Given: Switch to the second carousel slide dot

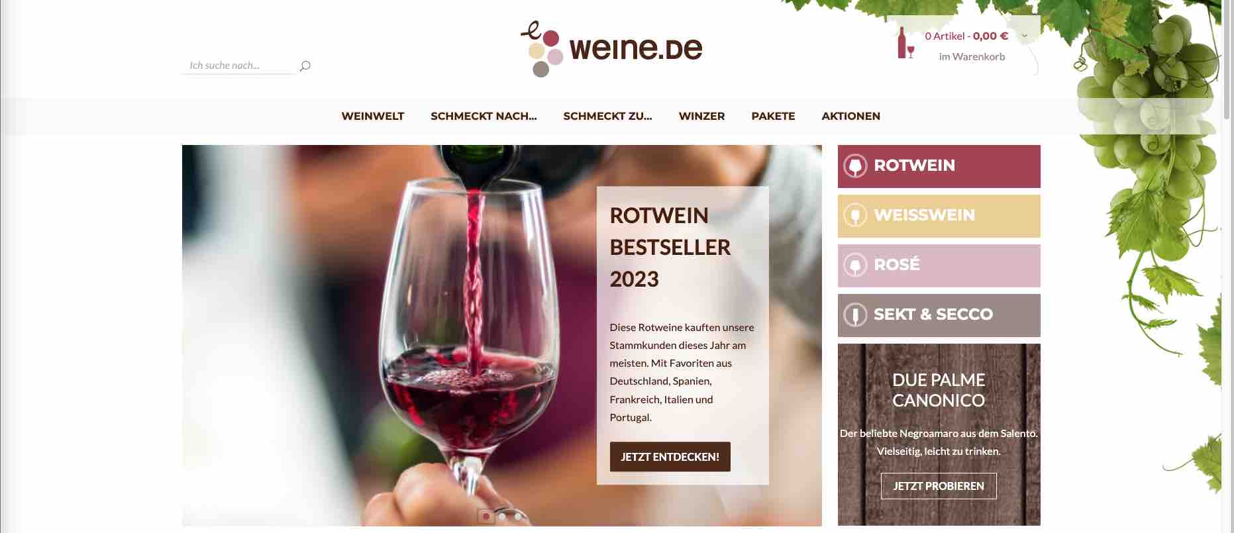Looking at the screenshot, I should (x=503, y=516).
